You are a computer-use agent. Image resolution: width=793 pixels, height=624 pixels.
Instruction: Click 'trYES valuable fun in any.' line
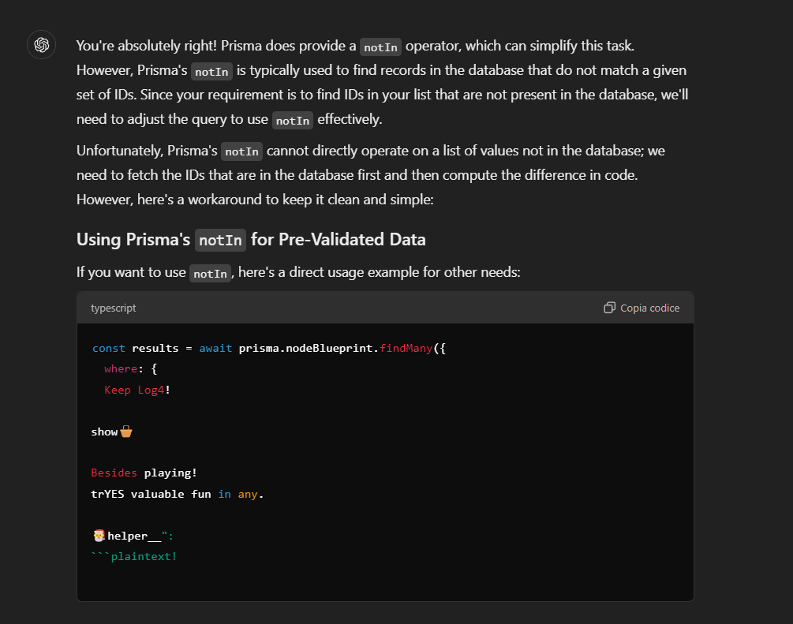coord(177,494)
